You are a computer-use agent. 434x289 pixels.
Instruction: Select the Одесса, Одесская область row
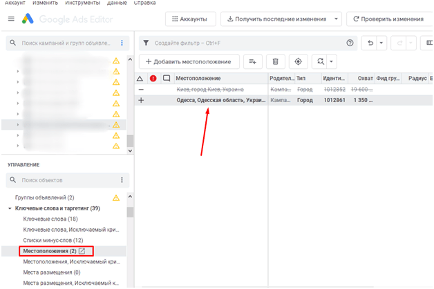pos(284,100)
